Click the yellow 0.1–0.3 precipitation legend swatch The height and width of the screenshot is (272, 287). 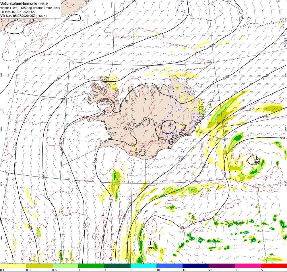point(13,266)
